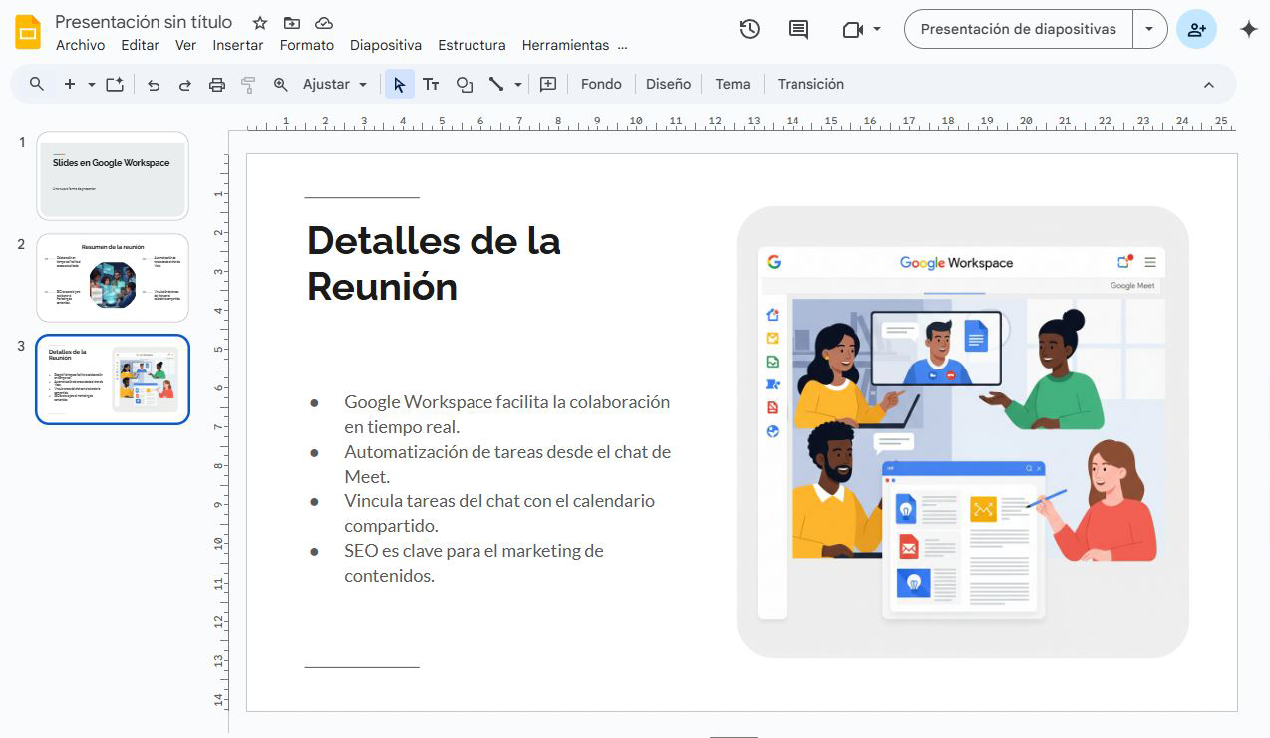Viewport: 1270px width, 738px height.
Task: Open new slide layout dropdown arrow
Action: coord(91,85)
